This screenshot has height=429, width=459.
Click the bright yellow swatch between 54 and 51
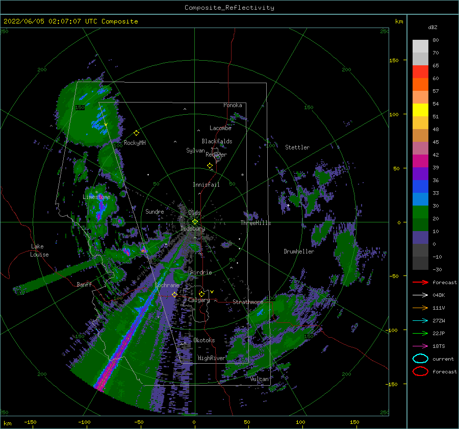coord(420,110)
